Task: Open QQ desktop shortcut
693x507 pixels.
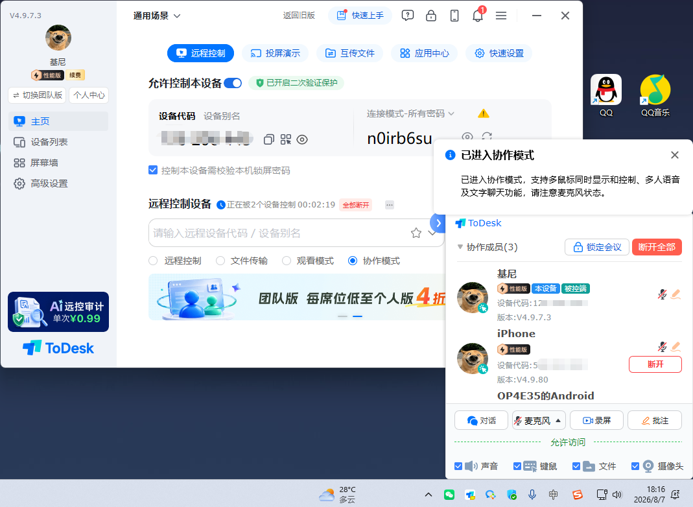Action: tap(606, 95)
